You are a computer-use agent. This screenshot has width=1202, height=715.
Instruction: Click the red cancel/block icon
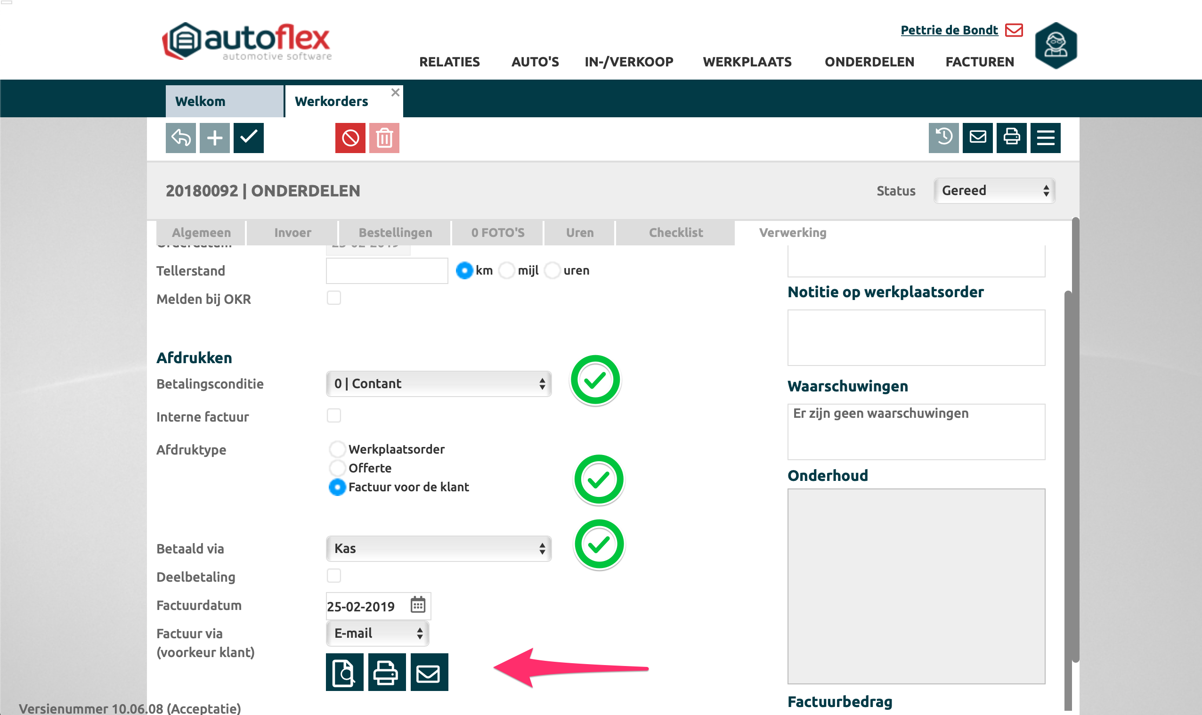click(350, 138)
